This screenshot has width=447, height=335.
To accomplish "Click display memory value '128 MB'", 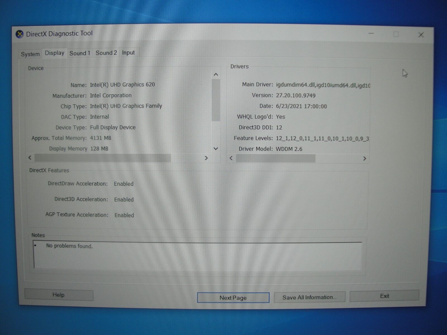I will pyautogui.click(x=99, y=149).
